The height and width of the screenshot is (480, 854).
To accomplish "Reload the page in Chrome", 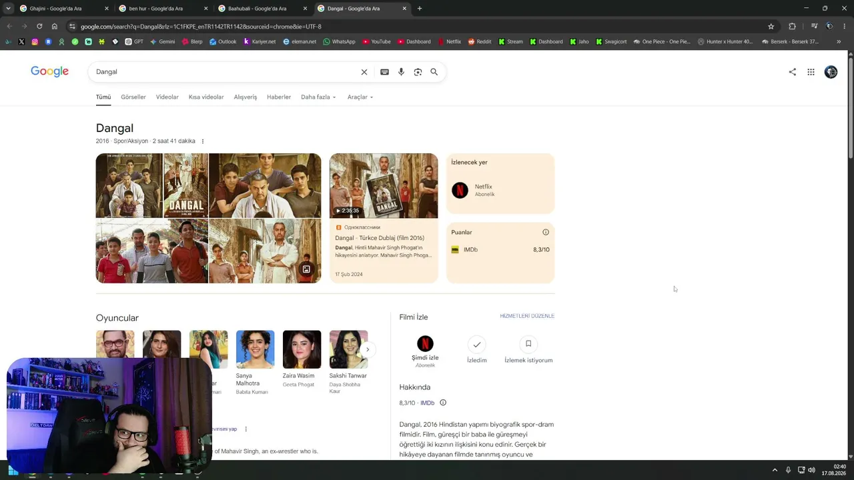I will click(39, 27).
